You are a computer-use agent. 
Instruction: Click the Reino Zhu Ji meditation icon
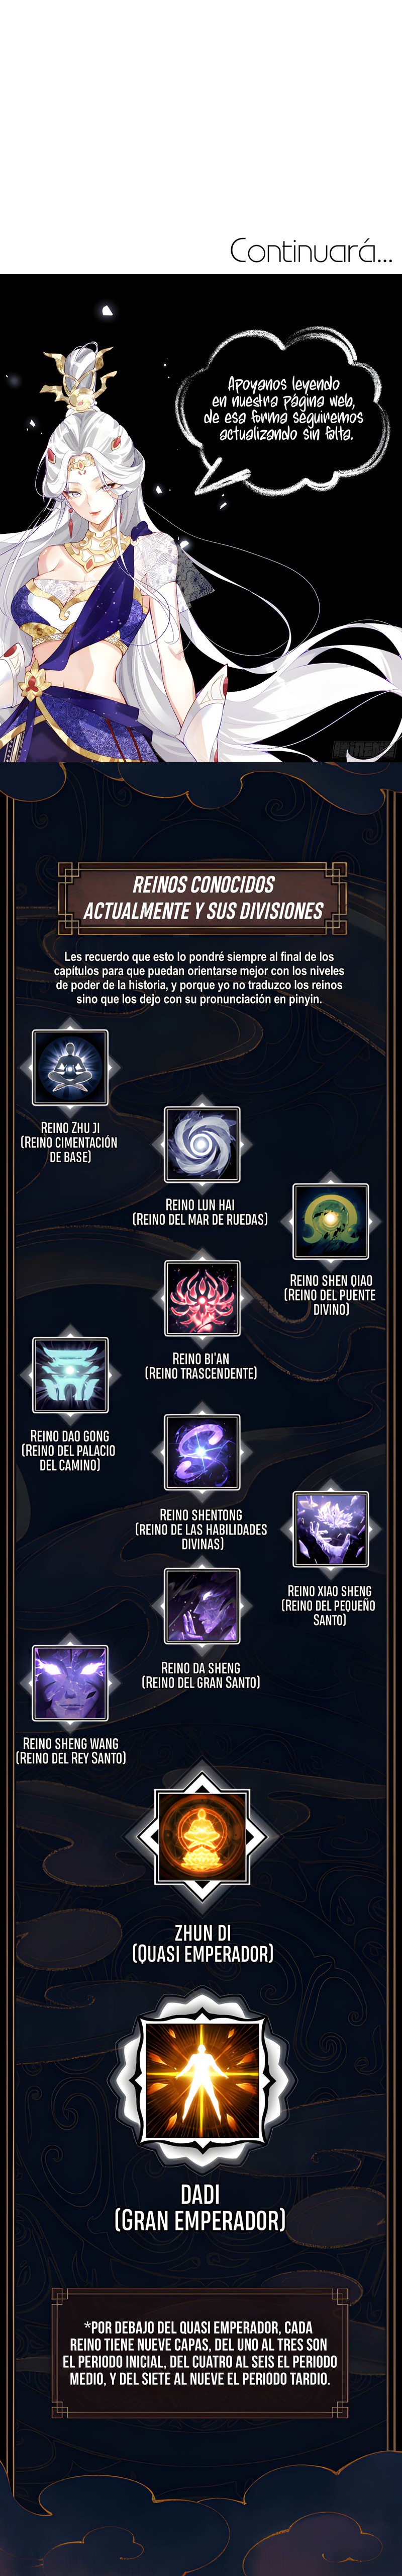tap(70, 1067)
